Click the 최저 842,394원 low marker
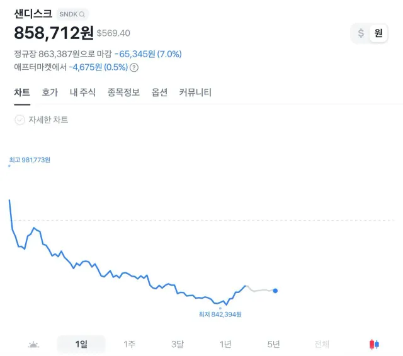Image resolution: width=403 pixels, height=356 pixels. pyautogui.click(x=220, y=314)
